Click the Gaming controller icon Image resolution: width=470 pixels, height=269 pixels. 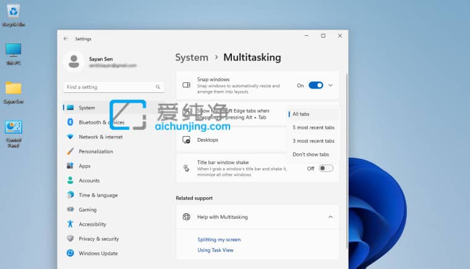(x=70, y=209)
